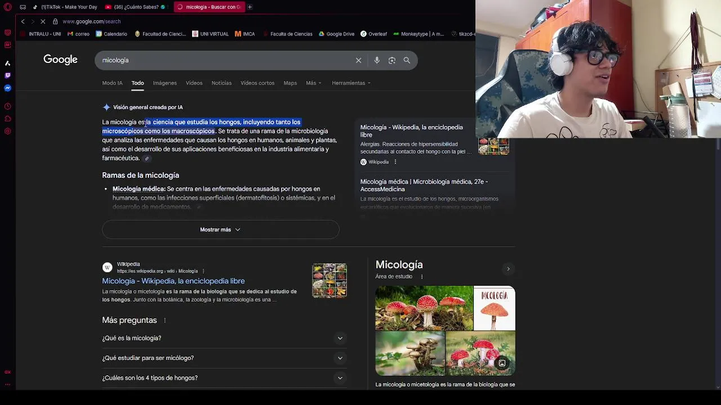The height and width of the screenshot is (405, 721).
Task: Open History clock icon in the sidebar
Action: coord(7,106)
